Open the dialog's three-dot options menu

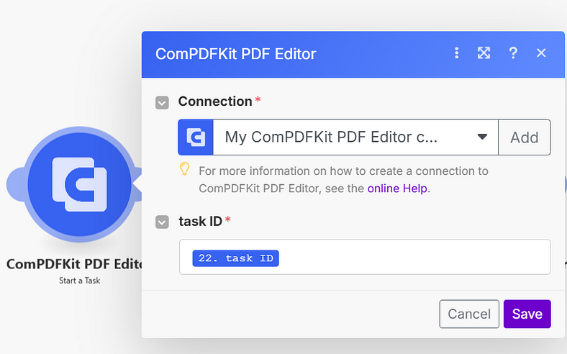457,53
